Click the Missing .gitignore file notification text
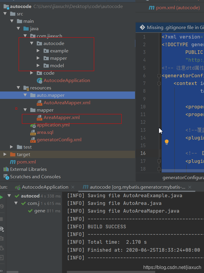204x273 pixels. [x=176, y=28]
